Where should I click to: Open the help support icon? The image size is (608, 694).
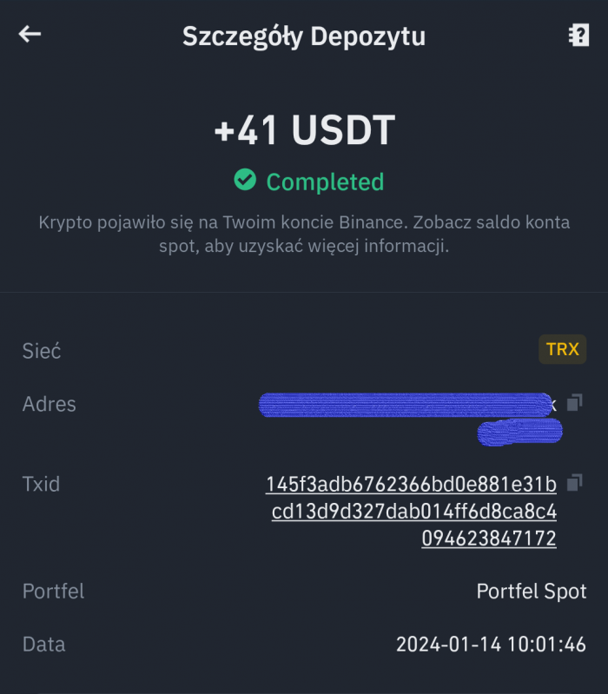click(578, 36)
